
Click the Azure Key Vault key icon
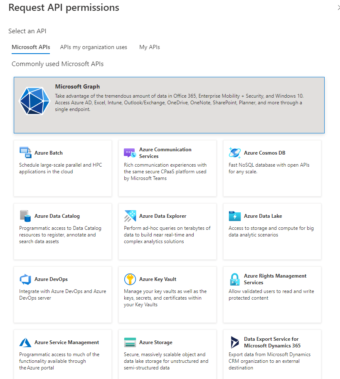[130, 279]
